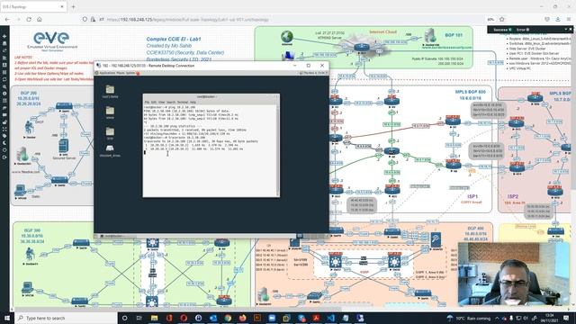Click the Logout icon in EVE sidebar
The width and height of the screenshot is (576, 324).
click(4, 157)
